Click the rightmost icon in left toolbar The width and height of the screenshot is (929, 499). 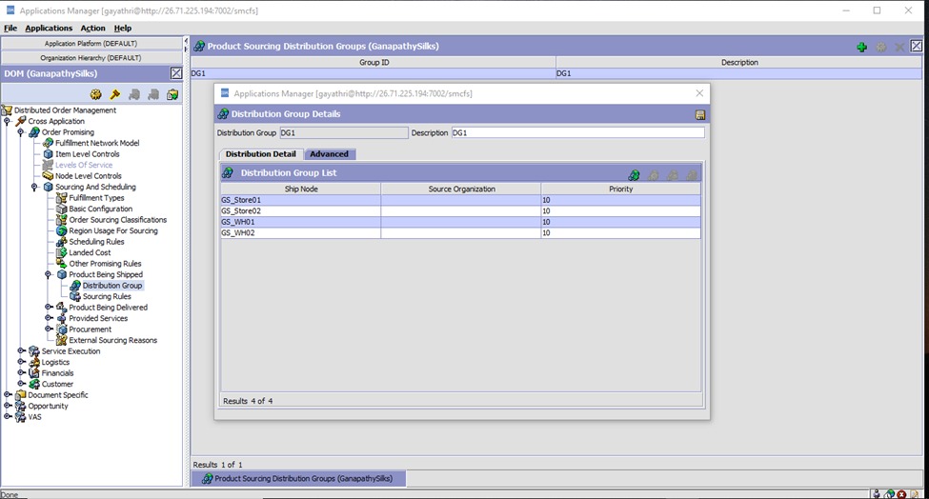click(172, 94)
